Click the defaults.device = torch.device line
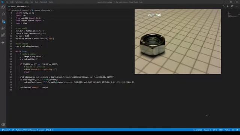 [34, 39]
